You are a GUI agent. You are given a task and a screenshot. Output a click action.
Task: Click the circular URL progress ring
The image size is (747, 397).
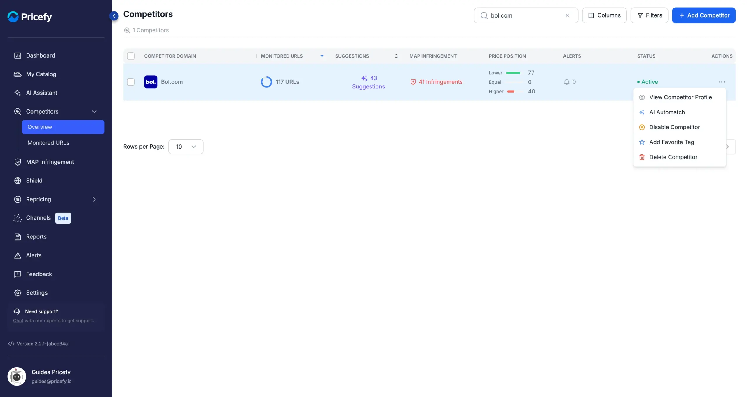[x=266, y=82]
